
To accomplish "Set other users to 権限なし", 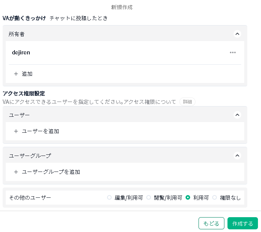I will point(215,197).
